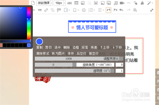Click the new blank document icon
Image resolution: width=159 pixels, height=105 pixels.
click(x=33, y=3)
